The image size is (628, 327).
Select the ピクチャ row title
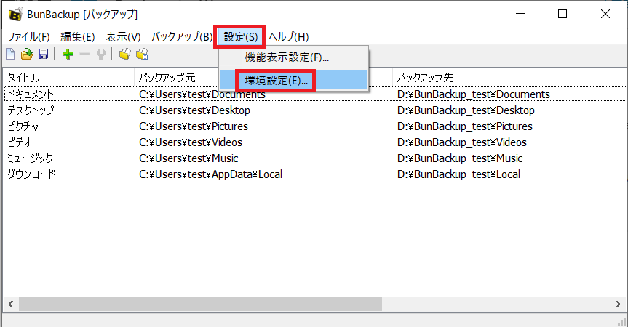[23, 126]
